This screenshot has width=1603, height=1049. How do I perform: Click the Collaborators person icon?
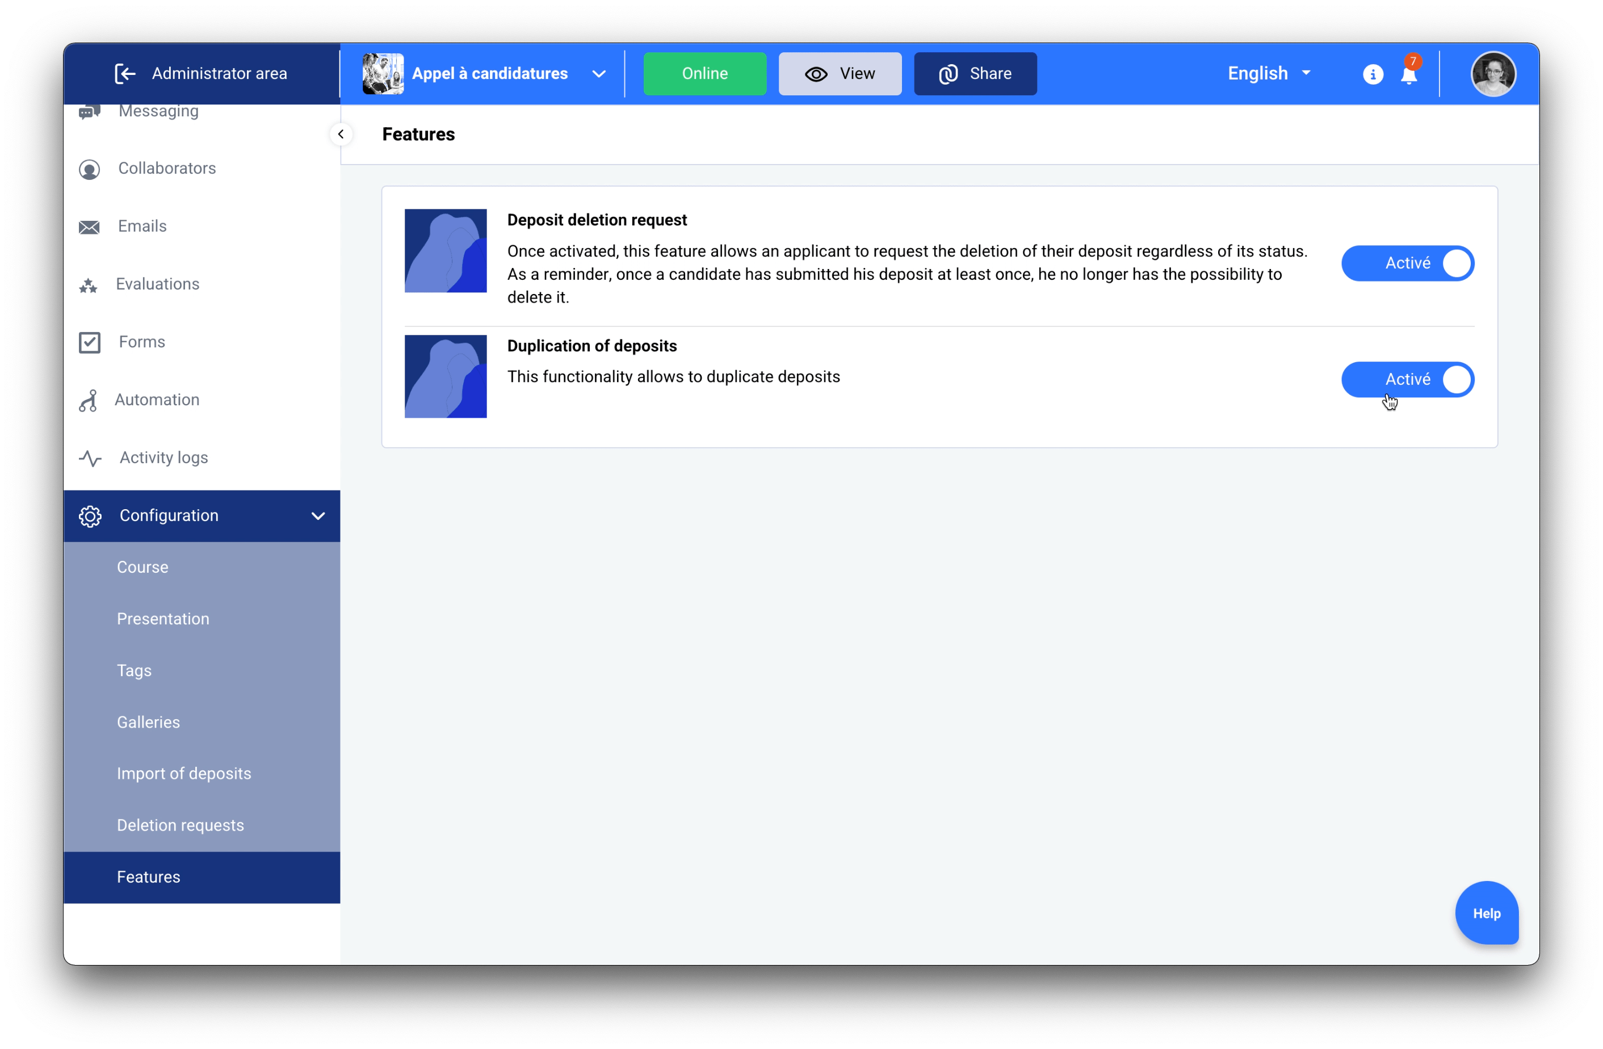89,169
